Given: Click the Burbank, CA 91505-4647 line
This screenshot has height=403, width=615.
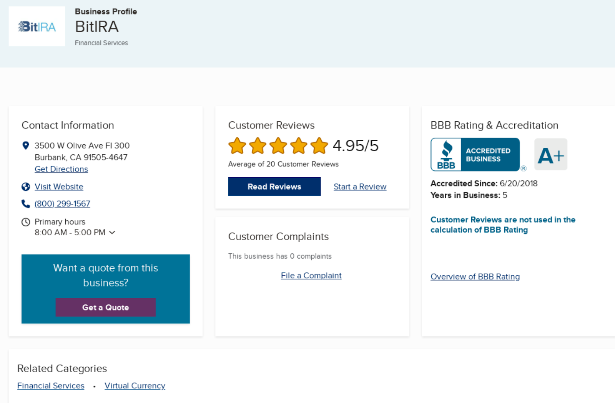Looking at the screenshot, I should pyautogui.click(x=81, y=157).
